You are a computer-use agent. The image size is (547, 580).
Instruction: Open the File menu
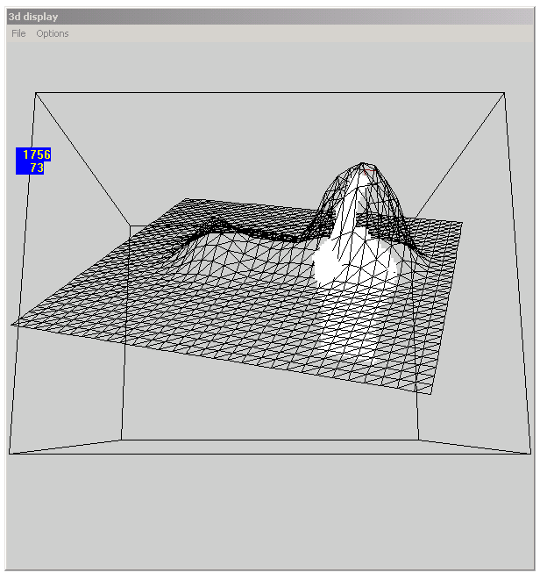[x=18, y=33]
